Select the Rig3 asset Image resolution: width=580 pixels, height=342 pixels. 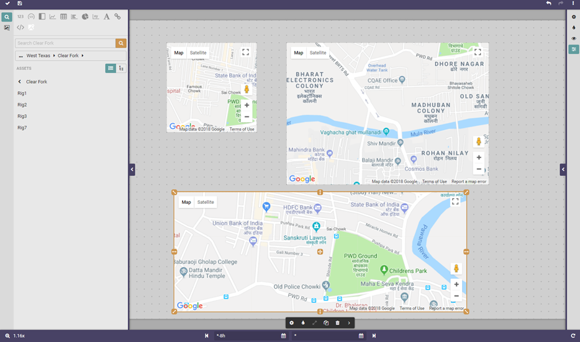[22, 116]
